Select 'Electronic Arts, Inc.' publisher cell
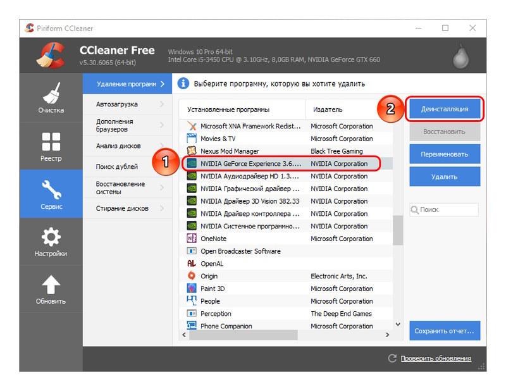Screen dimensions: 506x391 [339, 276]
